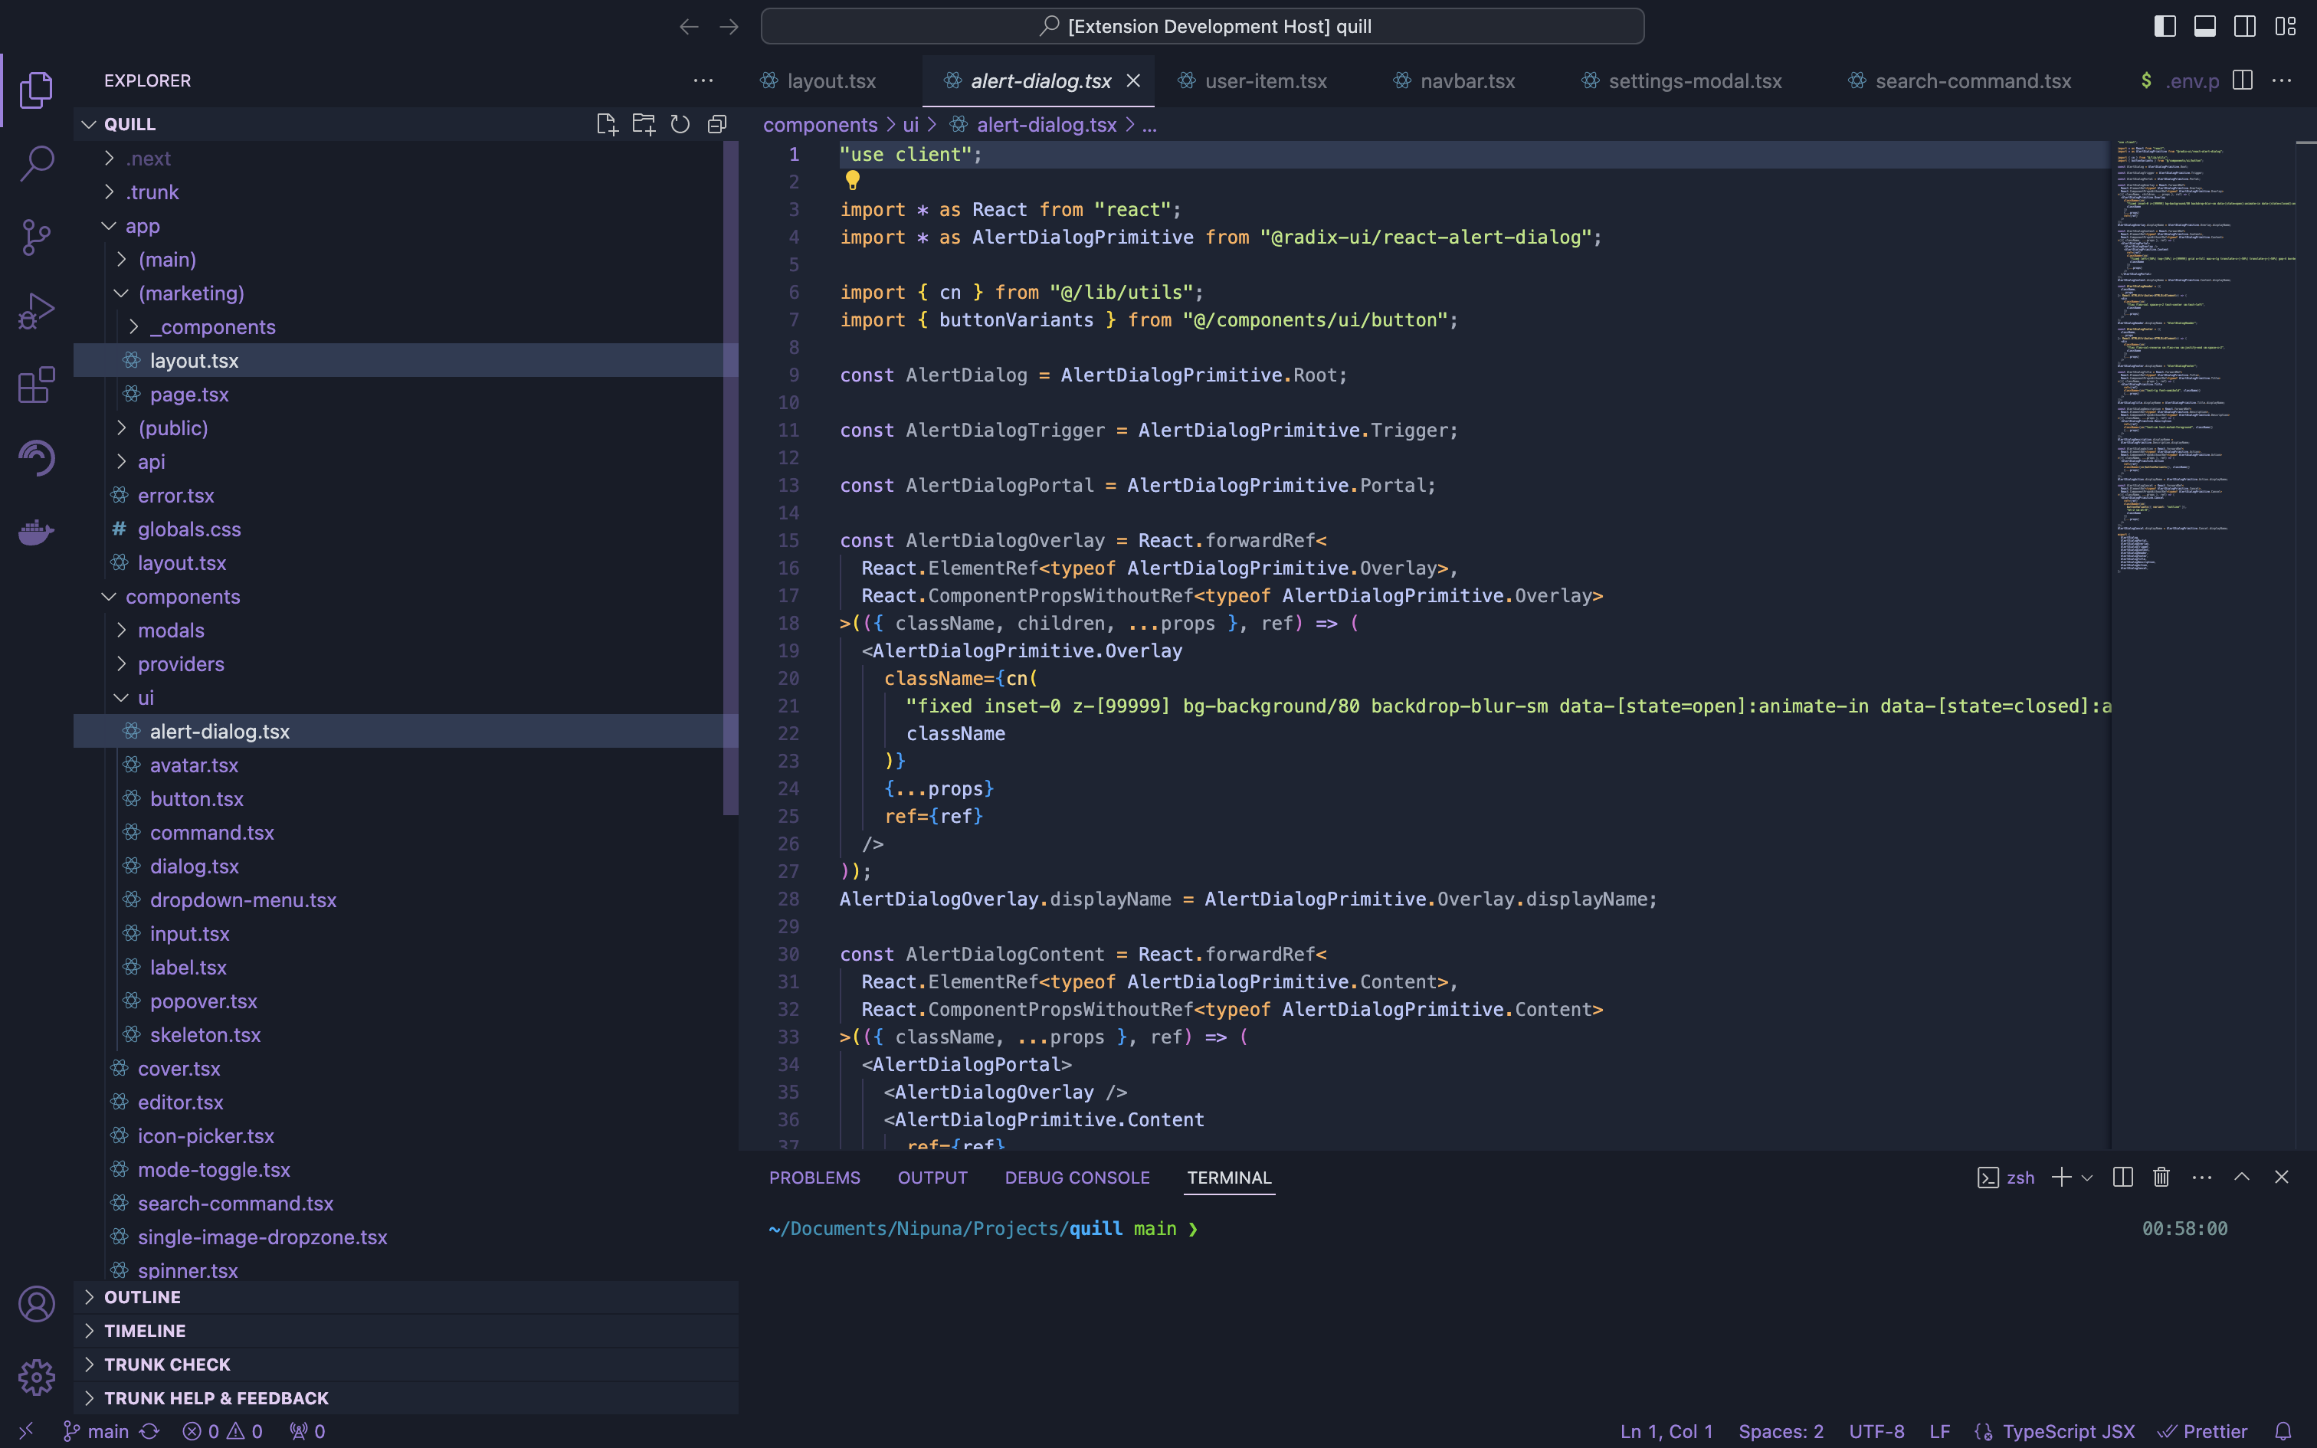
Task: Collapse all folders in Explorer
Action: [x=717, y=124]
